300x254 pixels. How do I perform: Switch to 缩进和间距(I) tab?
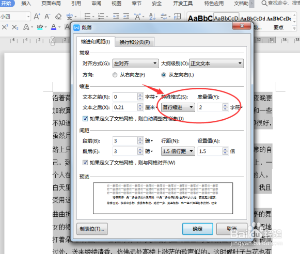[x=96, y=42]
